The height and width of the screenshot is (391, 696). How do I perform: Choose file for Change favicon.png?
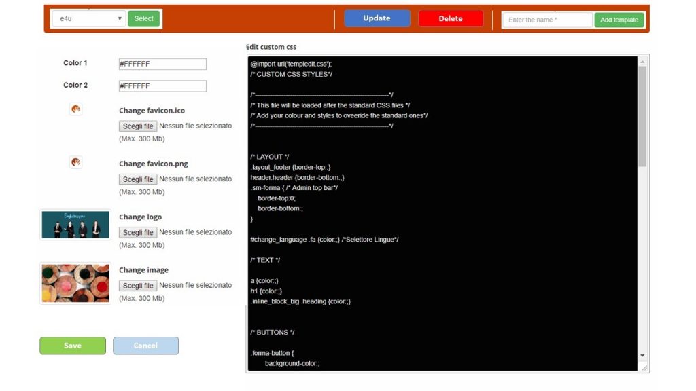(x=138, y=179)
